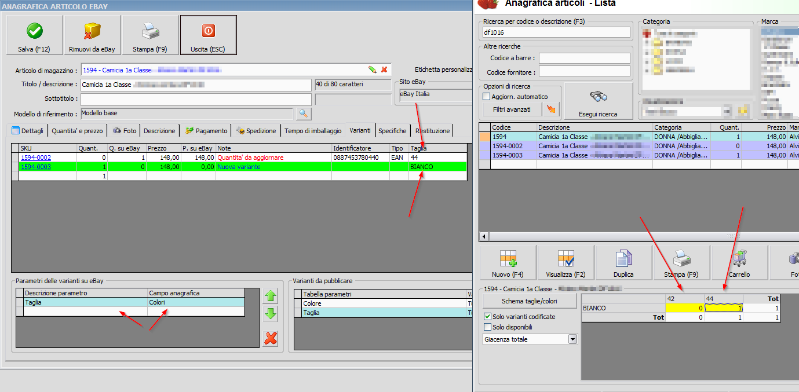This screenshot has width=799, height=392.
Task: Focus the search field containing df1016
Action: pyautogui.click(x=556, y=32)
